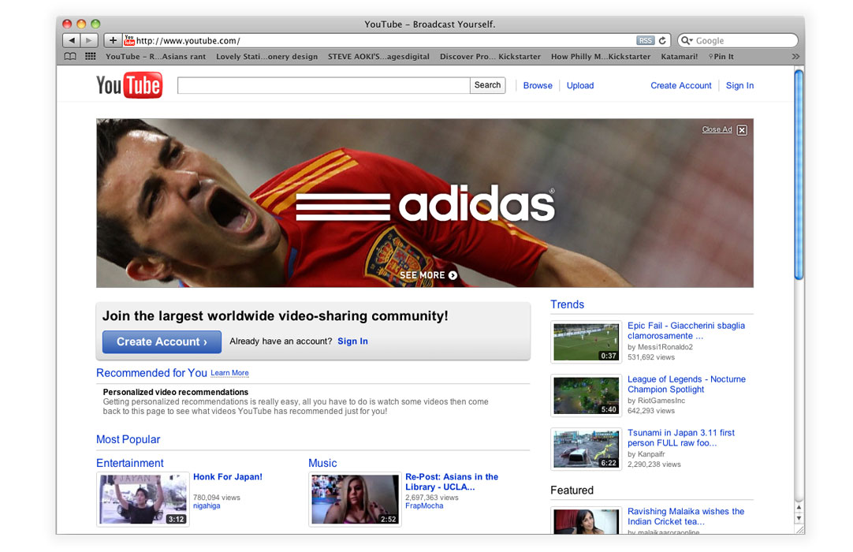The height and width of the screenshot is (552, 853).
Task: Click the scrollbar up arrow
Action: click(x=799, y=507)
